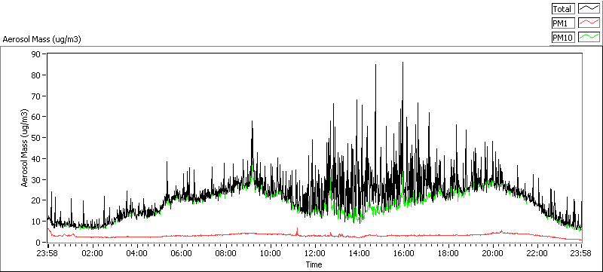Viewport: 603px width, 272px height.
Task: Click the 22:00 time tick label
Action: point(537,253)
